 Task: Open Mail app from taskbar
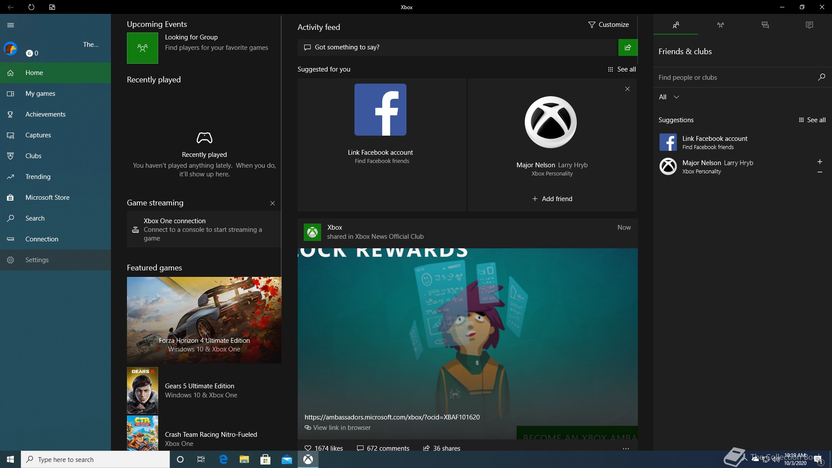[x=287, y=459]
